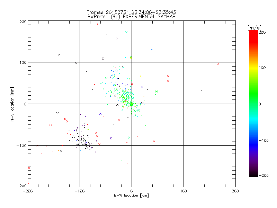
Task: Select the colorbar tick label -100
Action: pyautogui.click(x=263, y=140)
